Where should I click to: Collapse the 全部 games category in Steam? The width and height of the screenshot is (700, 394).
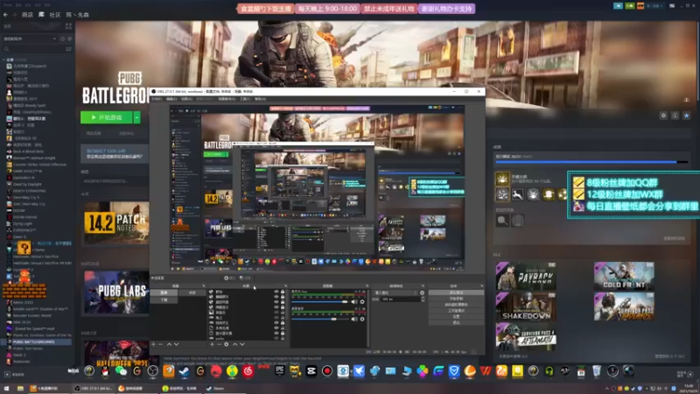point(4,60)
